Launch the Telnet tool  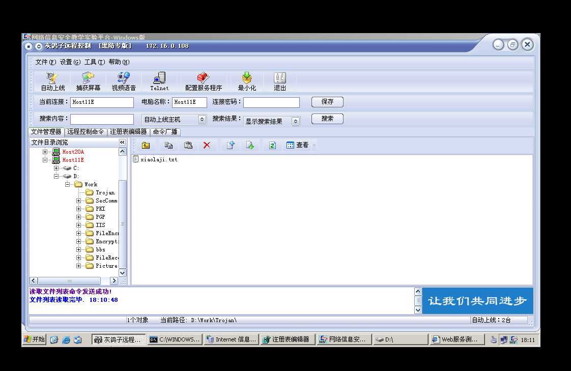[x=159, y=81]
